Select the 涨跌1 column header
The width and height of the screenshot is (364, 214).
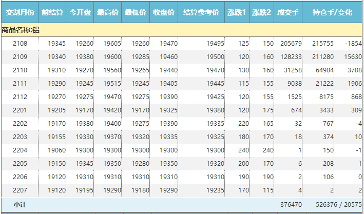237,12
